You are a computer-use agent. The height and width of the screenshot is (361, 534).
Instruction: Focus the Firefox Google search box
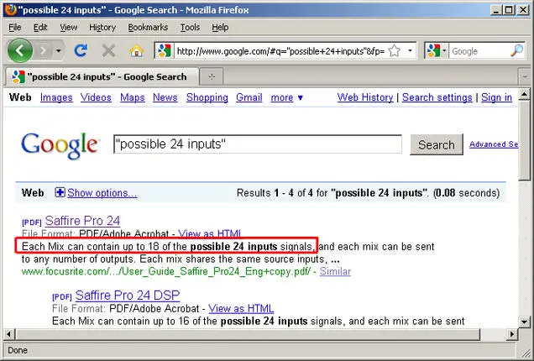point(479,51)
